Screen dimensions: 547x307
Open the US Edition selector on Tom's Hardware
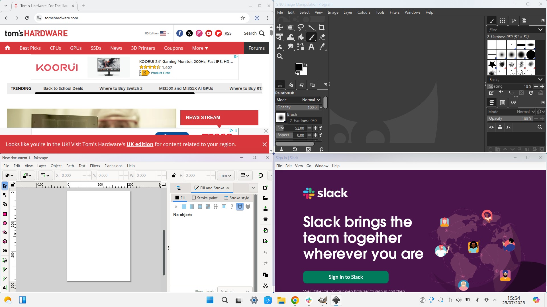point(157,33)
